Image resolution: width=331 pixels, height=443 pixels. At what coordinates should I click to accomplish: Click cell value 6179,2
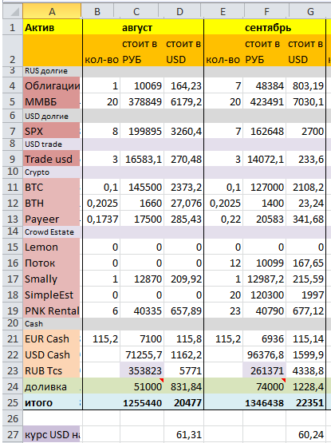tap(183, 101)
